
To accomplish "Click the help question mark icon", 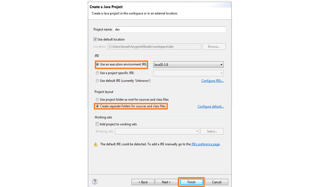I will pos(95,182).
